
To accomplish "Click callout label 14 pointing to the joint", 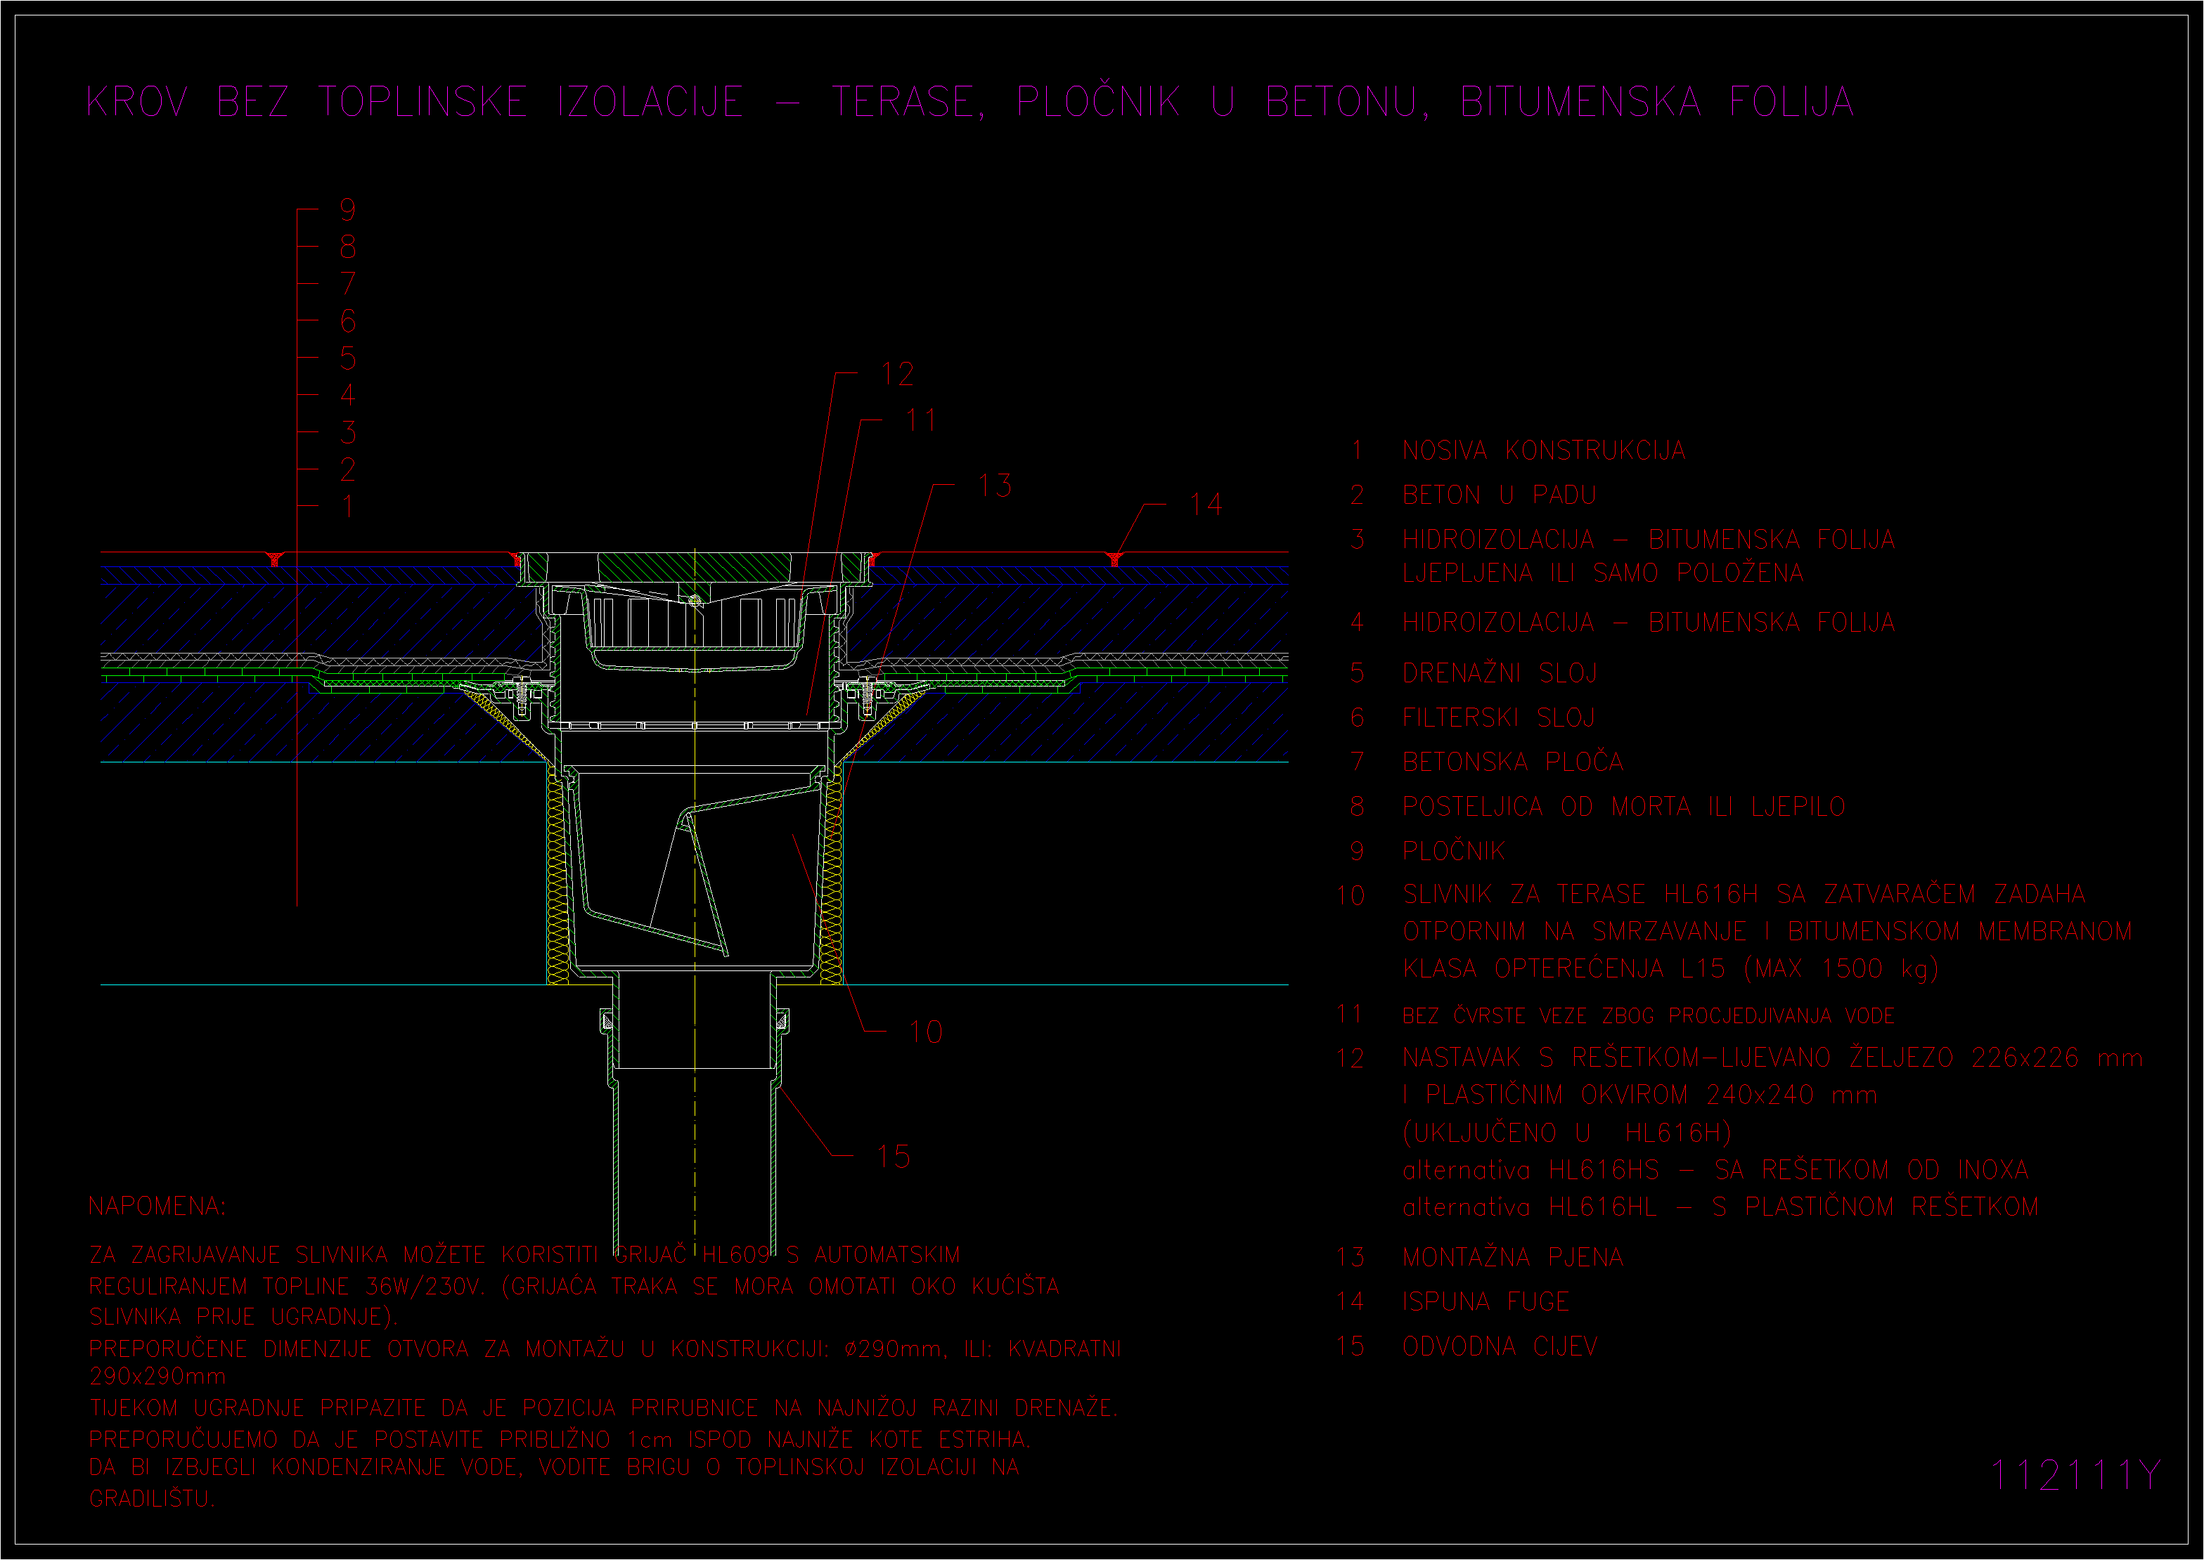I will coord(1206,505).
